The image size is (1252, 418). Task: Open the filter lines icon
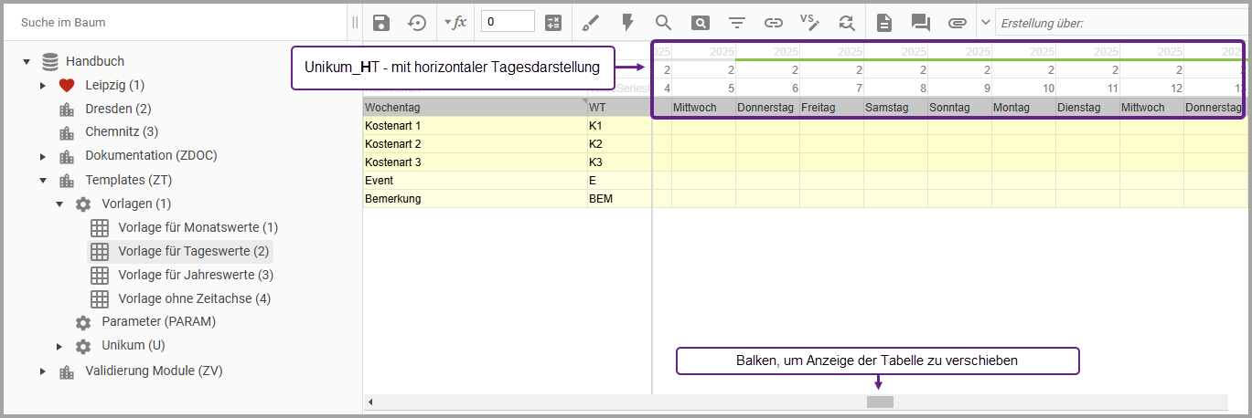[737, 23]
